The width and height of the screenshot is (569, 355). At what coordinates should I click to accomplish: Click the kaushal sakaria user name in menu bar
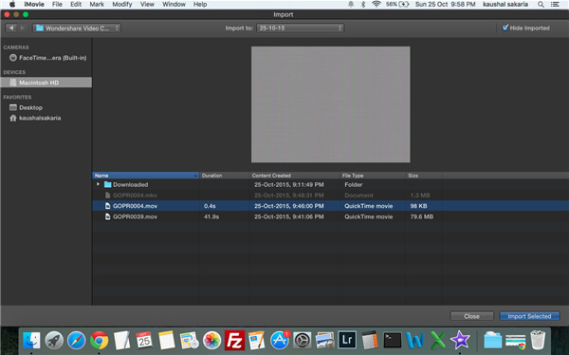click(505, 5)
